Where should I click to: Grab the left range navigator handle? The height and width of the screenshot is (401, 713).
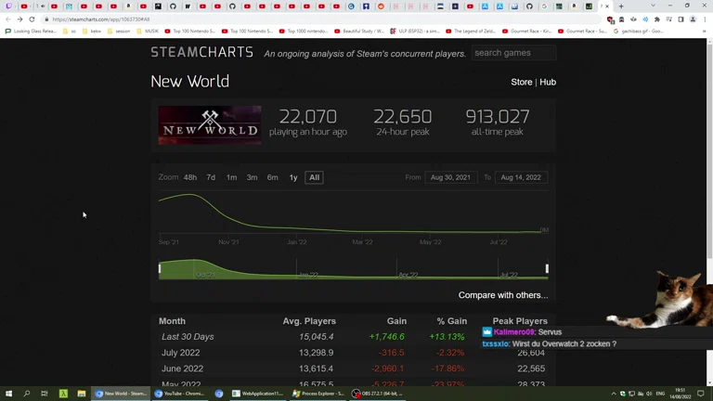point(160,269)
